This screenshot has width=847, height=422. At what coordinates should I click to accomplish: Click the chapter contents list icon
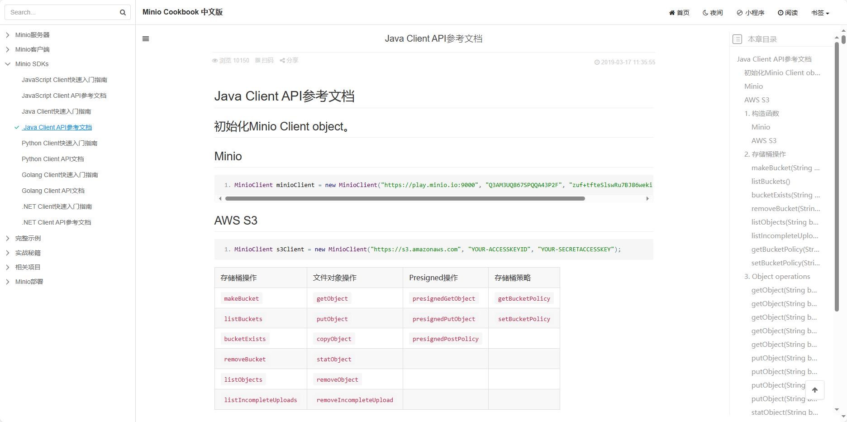(737, 39)
